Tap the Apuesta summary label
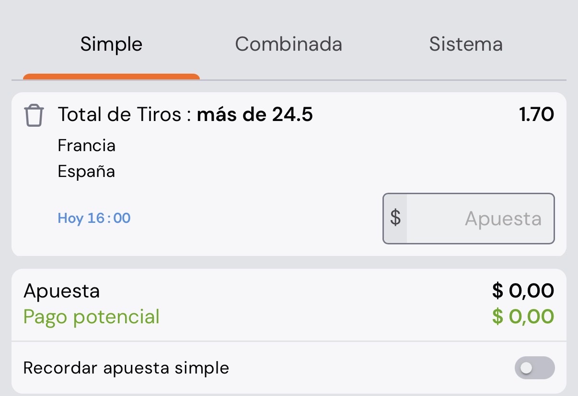 click(x=62, y=291)
